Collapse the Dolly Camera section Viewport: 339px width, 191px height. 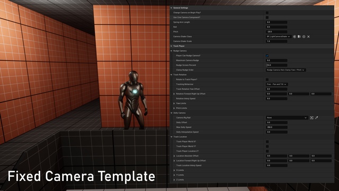click(172, 113)
